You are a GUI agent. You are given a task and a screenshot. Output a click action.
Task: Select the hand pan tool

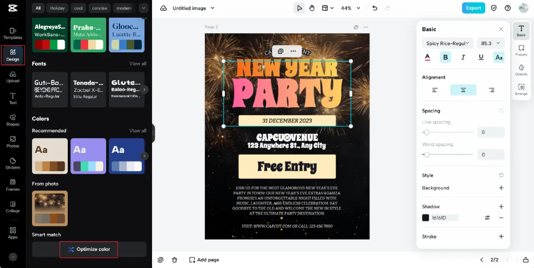312,8
